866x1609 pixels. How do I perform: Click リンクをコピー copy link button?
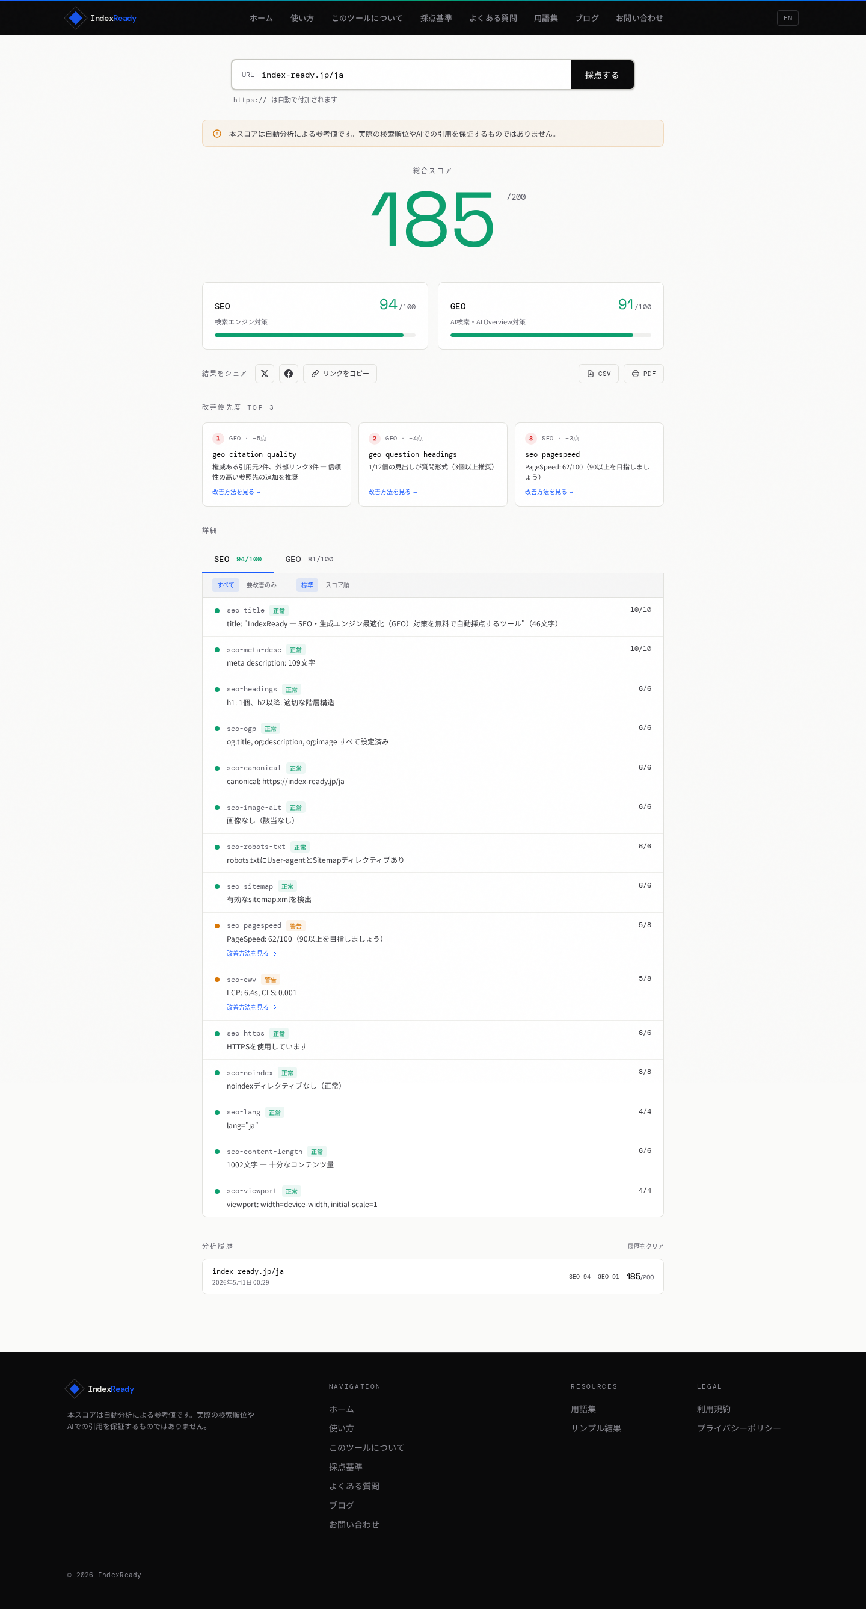tap(340, 374)
